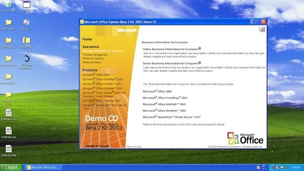Click the 'Keep in touch' sidebar link
Viewport: 304px width, 171px height.
pos(97,146)
